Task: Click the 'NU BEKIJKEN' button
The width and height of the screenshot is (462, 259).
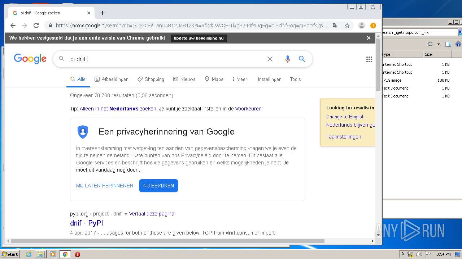Action: click(158, 186)
